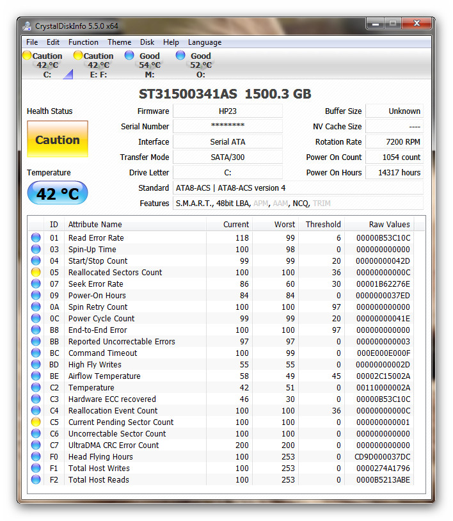Click the status orb for Total Host Writes
This screenshot has width=453, height=521.
click(x=36, y=468)
